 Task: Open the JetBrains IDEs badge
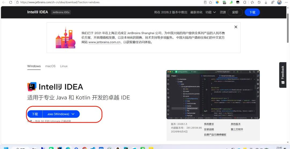pos(61,12)
